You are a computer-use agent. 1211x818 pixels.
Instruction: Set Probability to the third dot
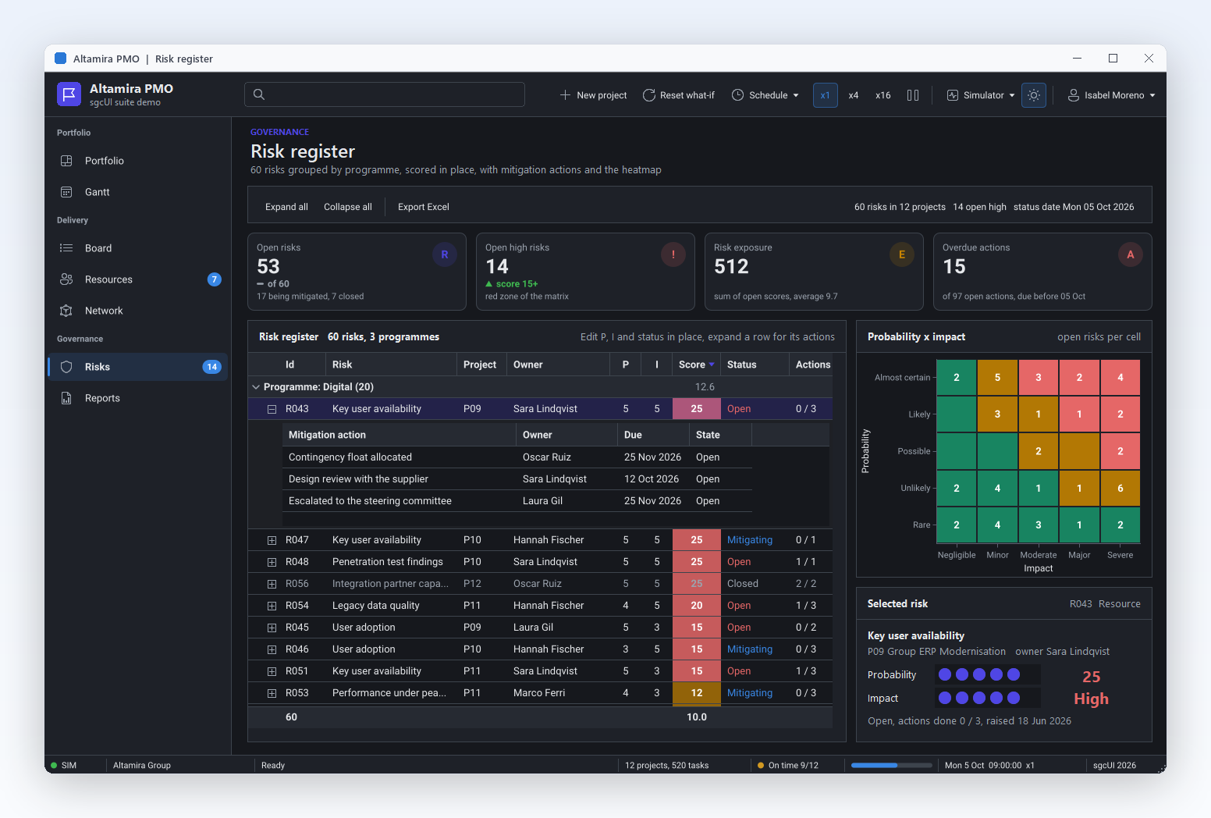979,674
